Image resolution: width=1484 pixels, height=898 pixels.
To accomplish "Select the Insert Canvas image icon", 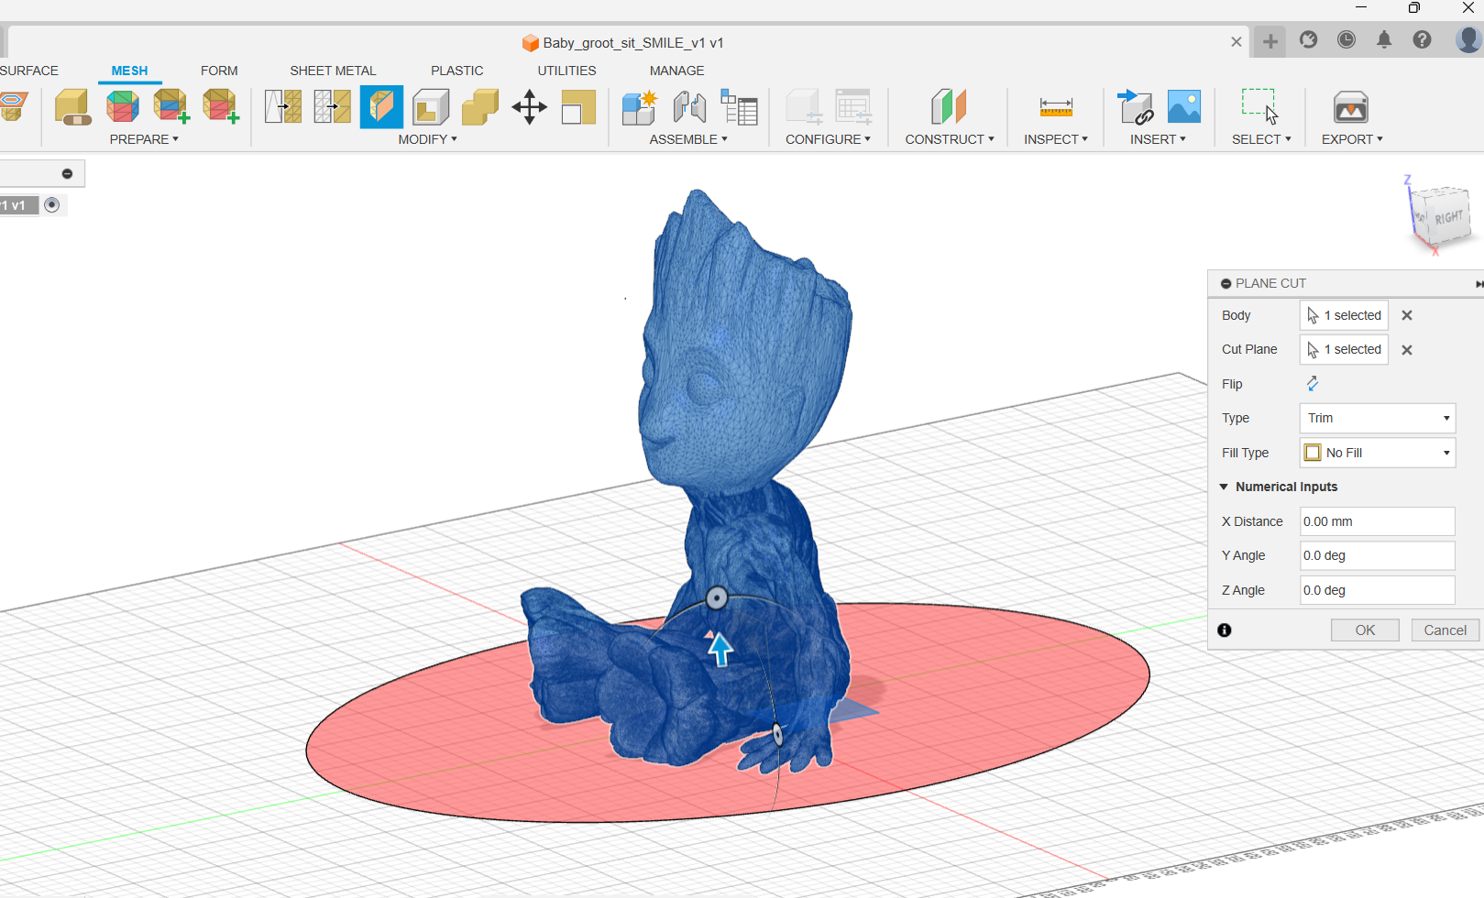I will 1184,107.
